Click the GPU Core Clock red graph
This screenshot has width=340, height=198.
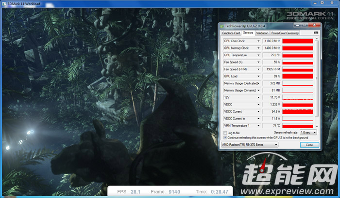click(x=297, y=41)
